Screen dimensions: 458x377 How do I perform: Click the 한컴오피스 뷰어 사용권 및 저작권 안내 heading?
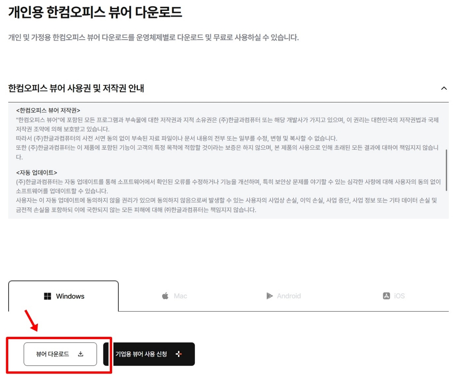coord(76,88)
